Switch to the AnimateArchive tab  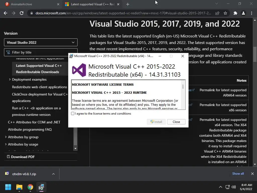(31, 4)
